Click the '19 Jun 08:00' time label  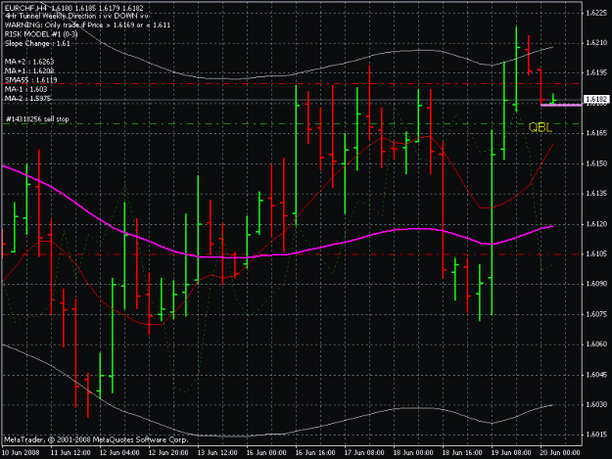click(511, 452)
